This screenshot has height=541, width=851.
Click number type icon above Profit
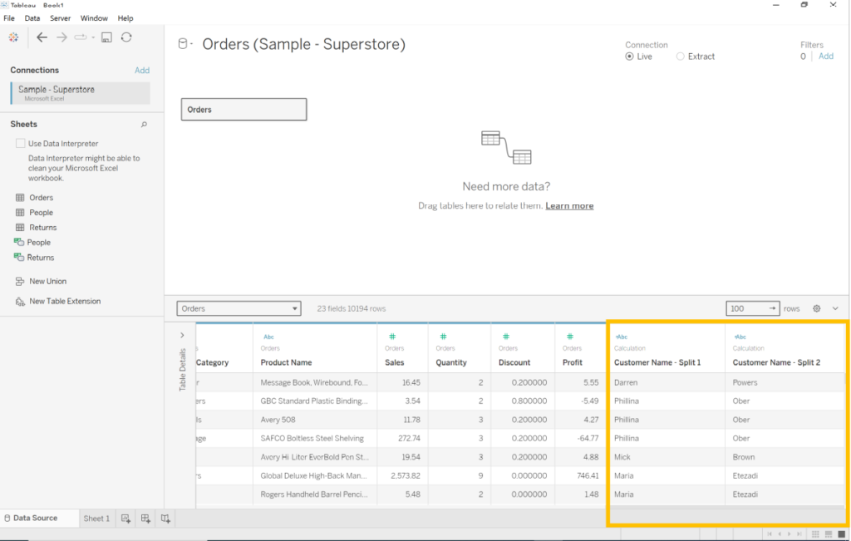(x=570, y=337)
